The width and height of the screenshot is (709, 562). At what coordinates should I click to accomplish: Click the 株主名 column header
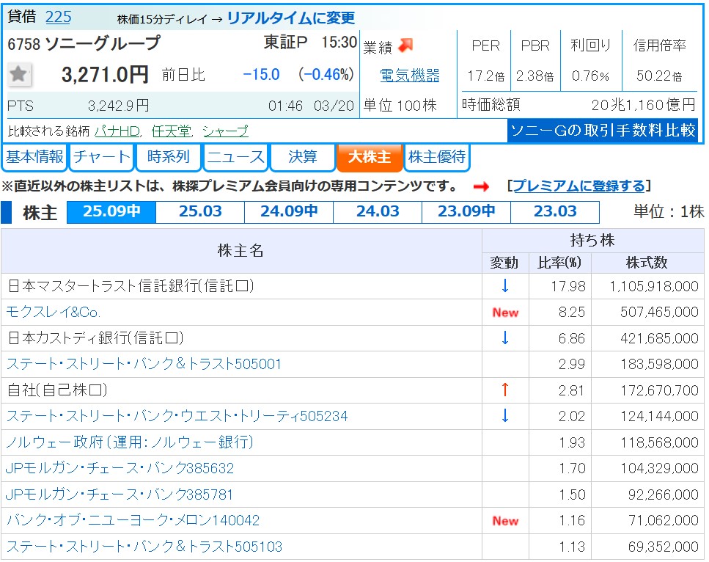pos(240,250)
